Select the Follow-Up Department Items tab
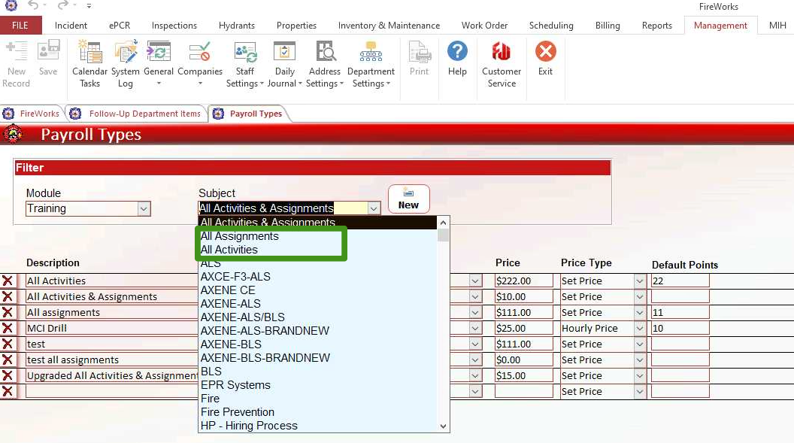The width and height of the screenshot is (794, 443). (x=144, y=114)
